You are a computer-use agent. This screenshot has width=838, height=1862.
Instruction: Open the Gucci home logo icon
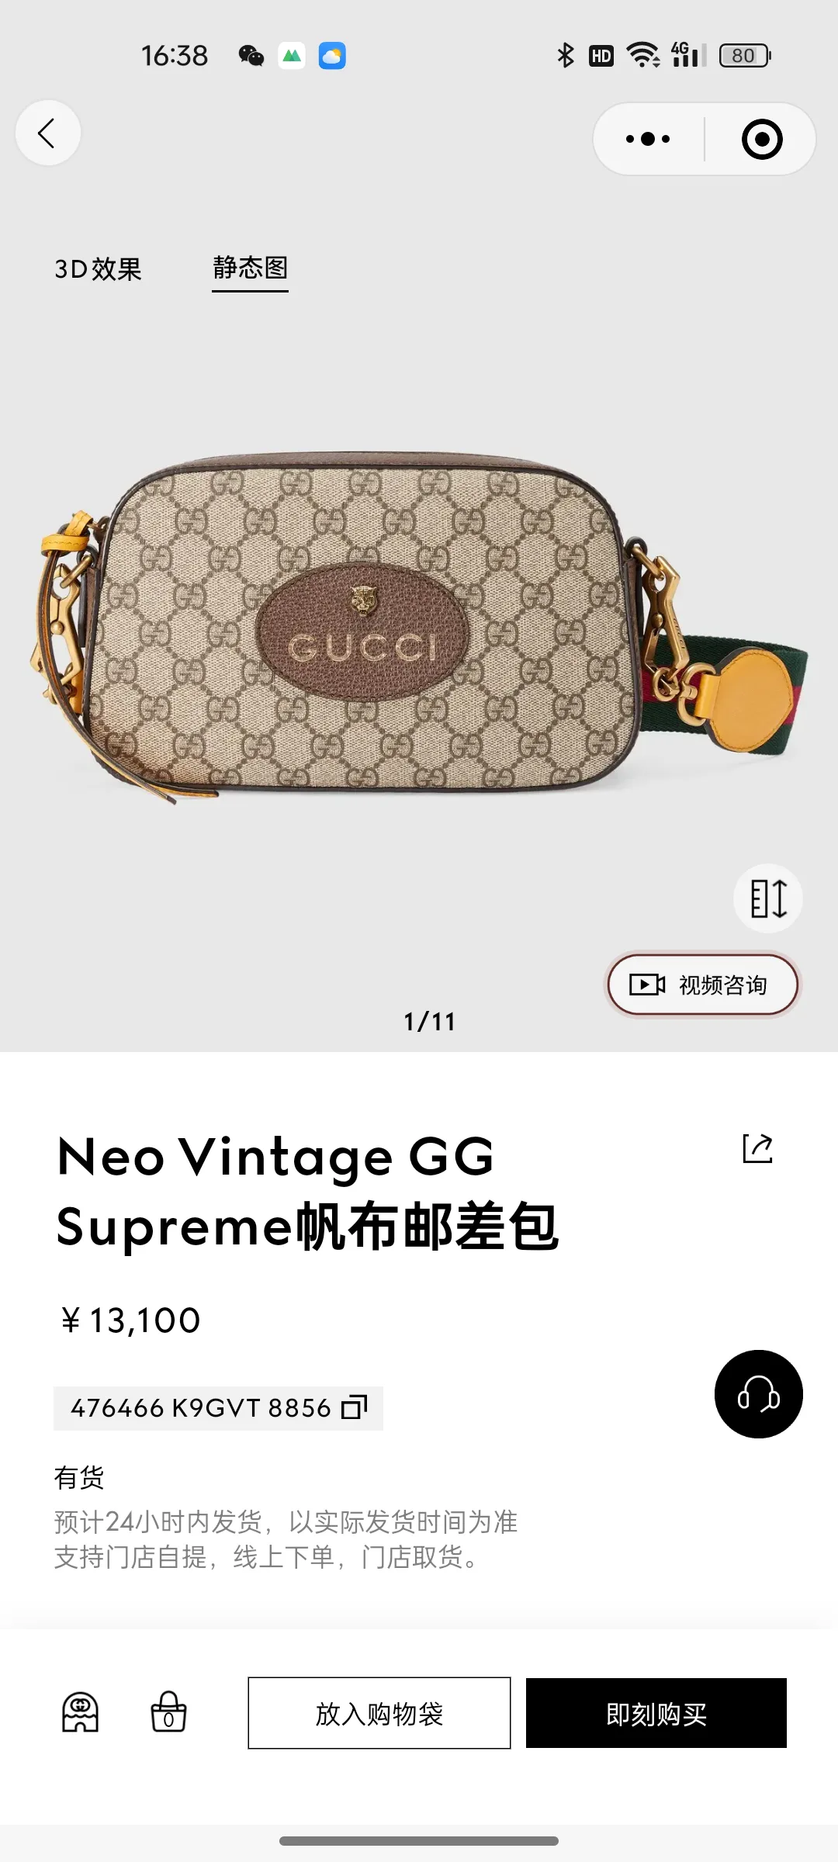click(x=80, y=1712)
